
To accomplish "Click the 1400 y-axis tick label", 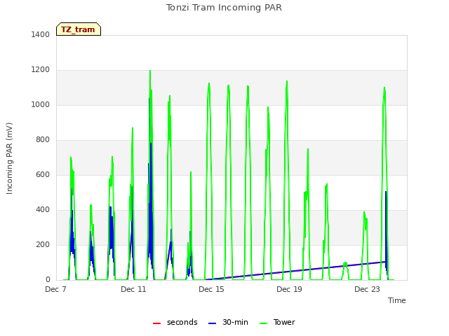I will coord(41,34).
